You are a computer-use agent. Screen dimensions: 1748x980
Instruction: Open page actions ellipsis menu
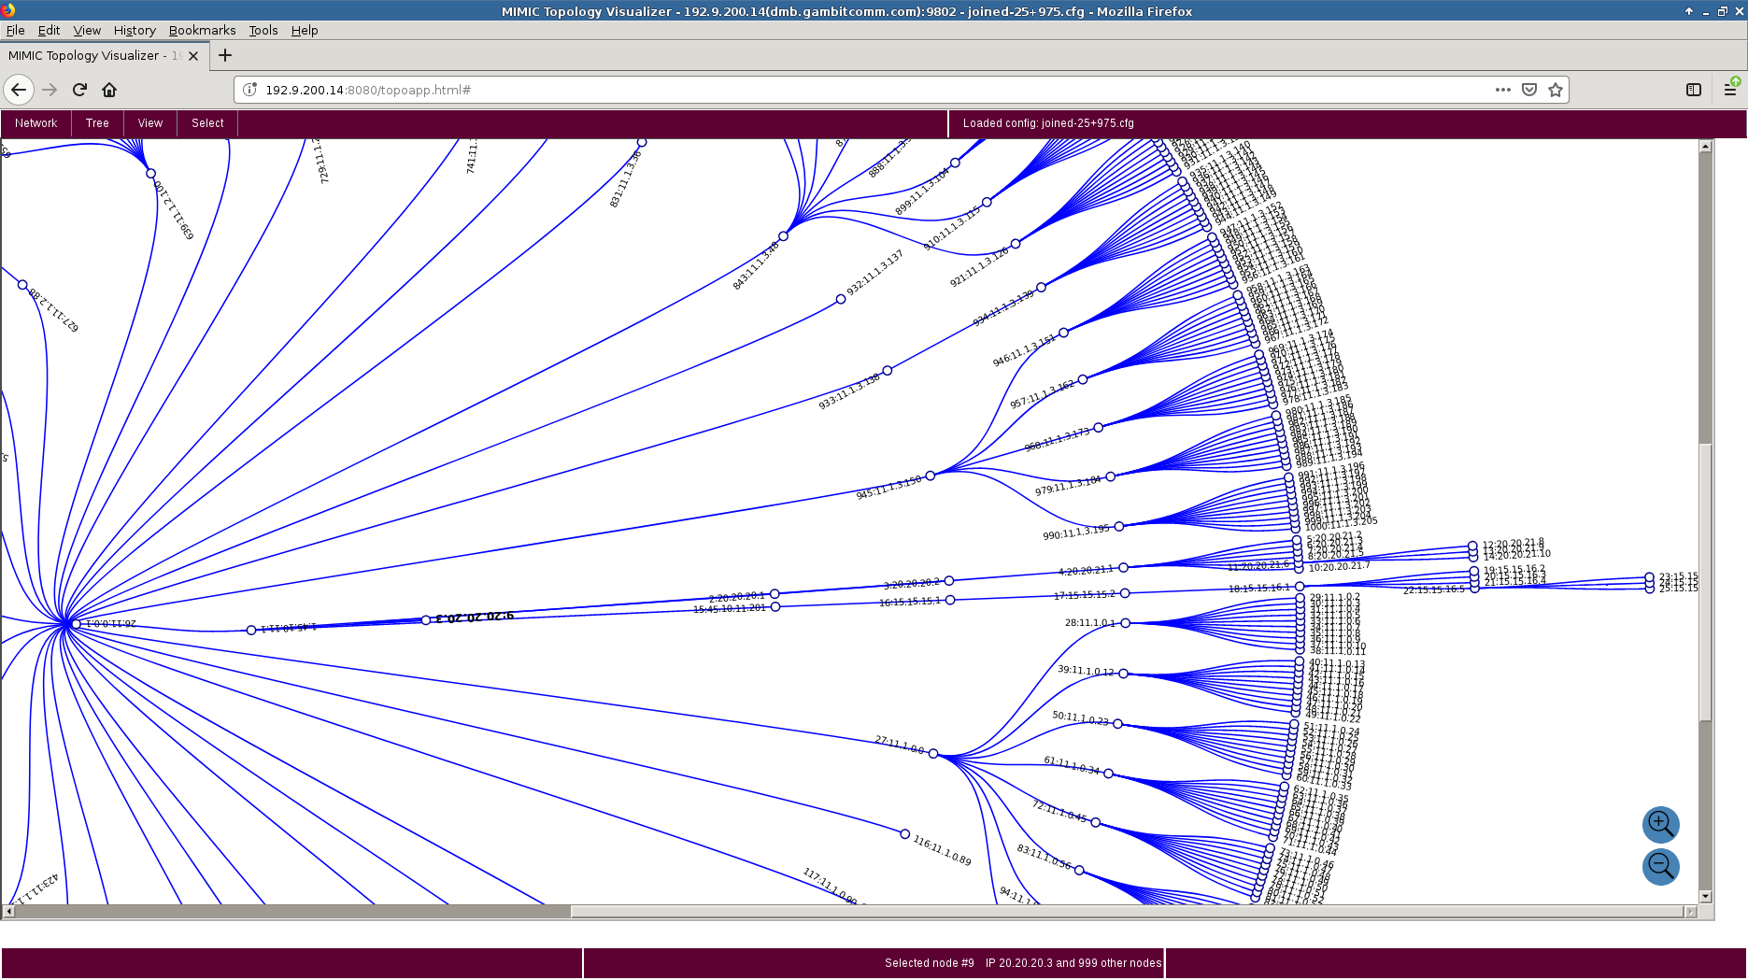pyautogui.click(x=1502, y=90)
